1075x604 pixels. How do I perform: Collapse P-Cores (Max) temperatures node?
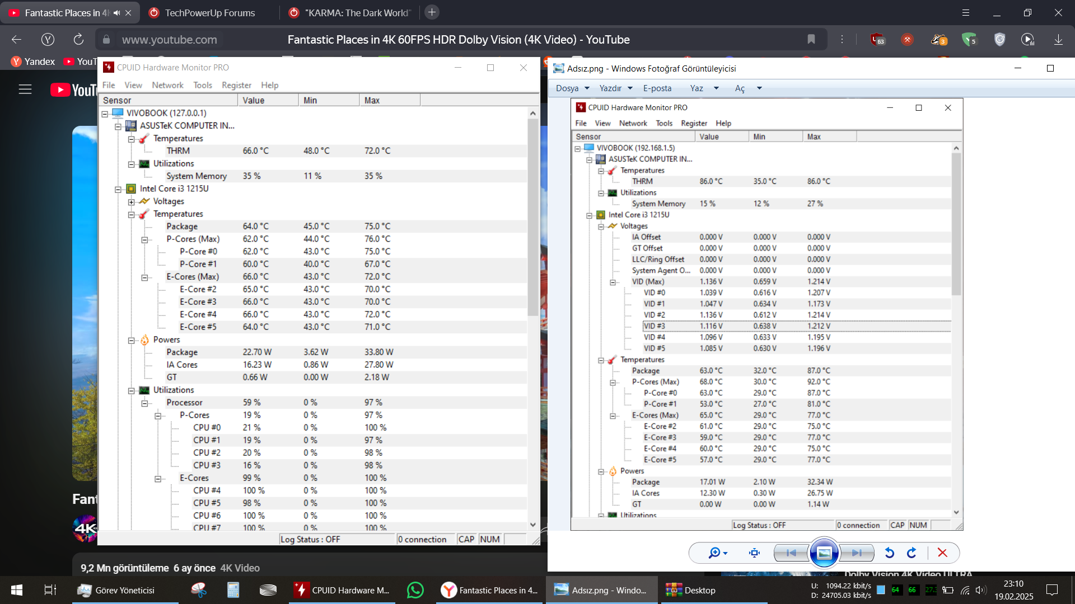tap(144, 239)
